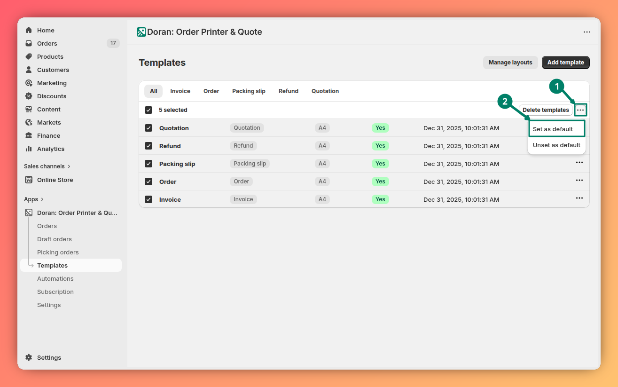Click the Invoice row date timestamp

coord(462,199)
